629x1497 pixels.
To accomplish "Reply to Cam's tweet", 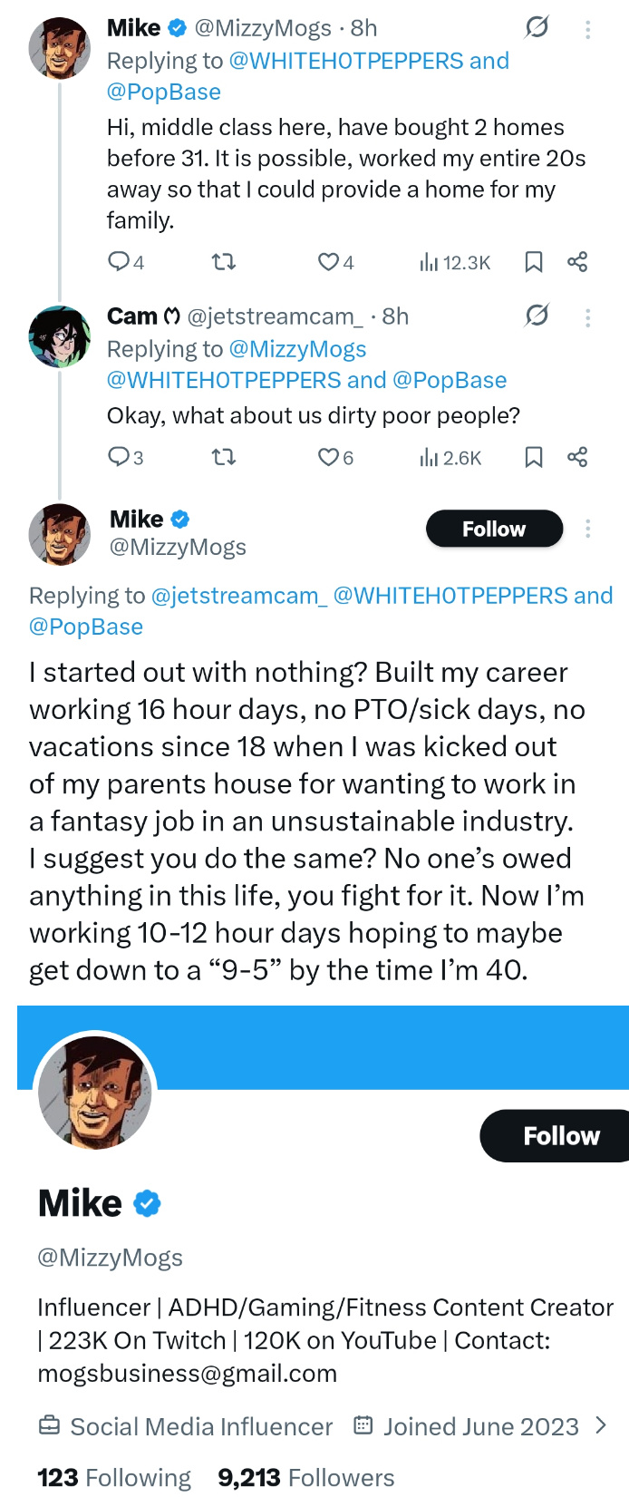I will coord(119,457).
